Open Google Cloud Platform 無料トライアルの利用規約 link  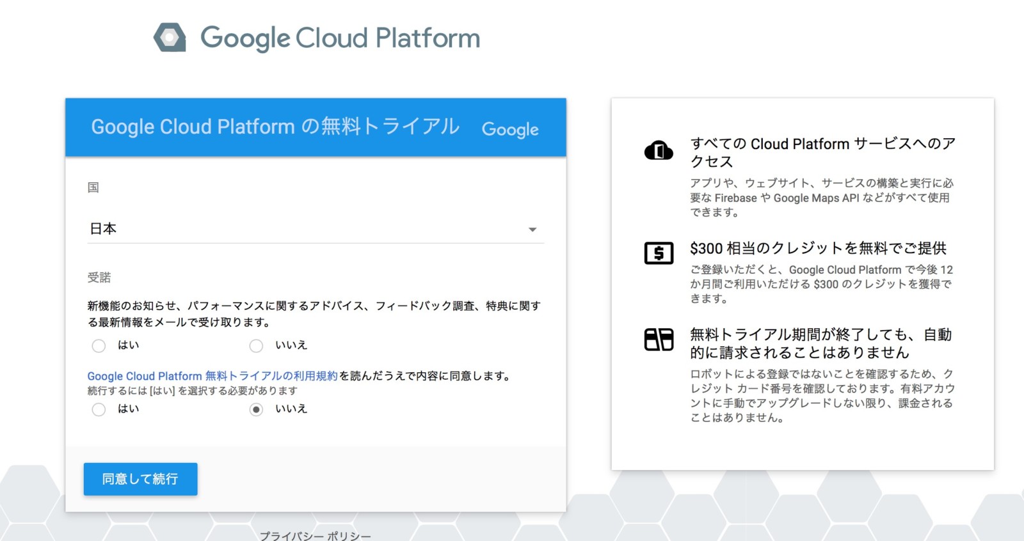click(x=212, y=376)
